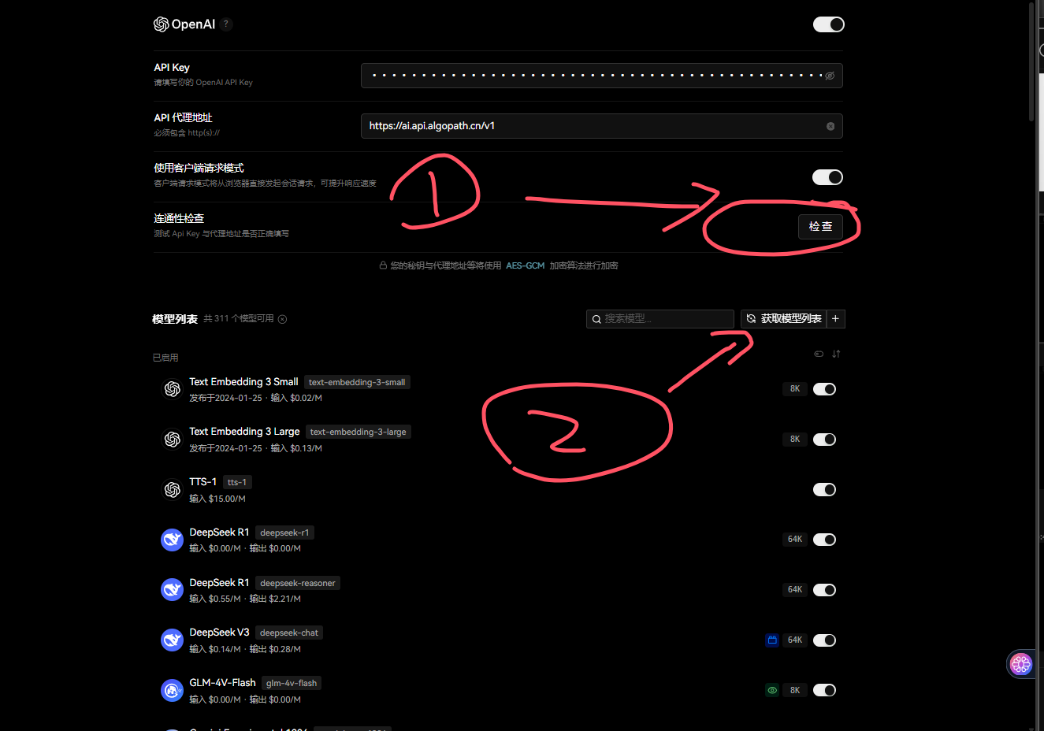Click the DeepSeek V3 whale icon
1044x731 pixels.
coord(172,640)
